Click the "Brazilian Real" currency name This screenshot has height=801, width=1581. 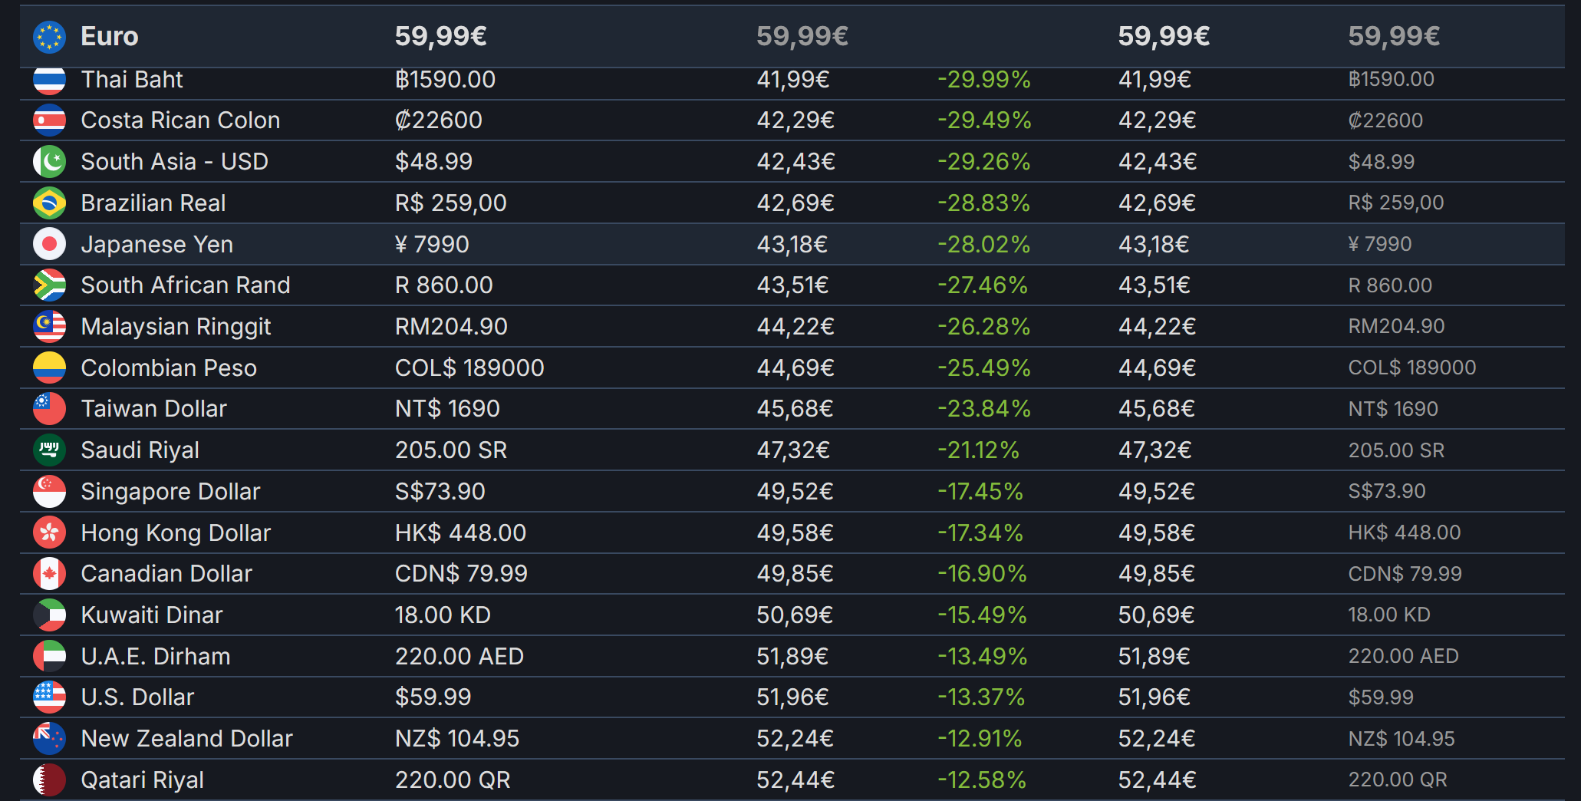pos(153,203)
